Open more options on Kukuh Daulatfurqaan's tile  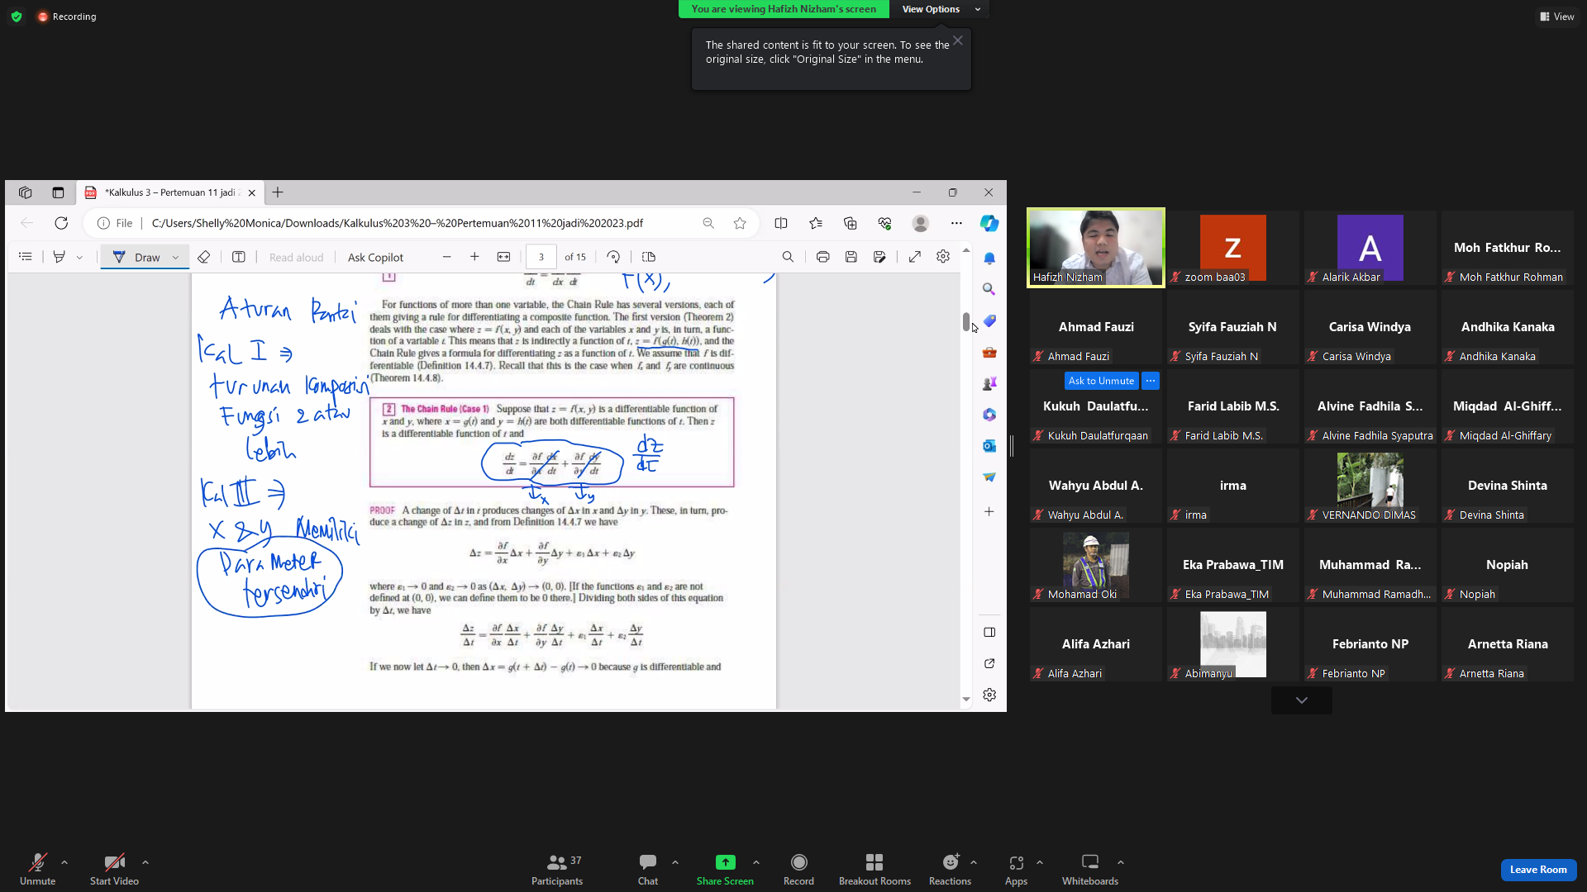tap(1151, 381)
